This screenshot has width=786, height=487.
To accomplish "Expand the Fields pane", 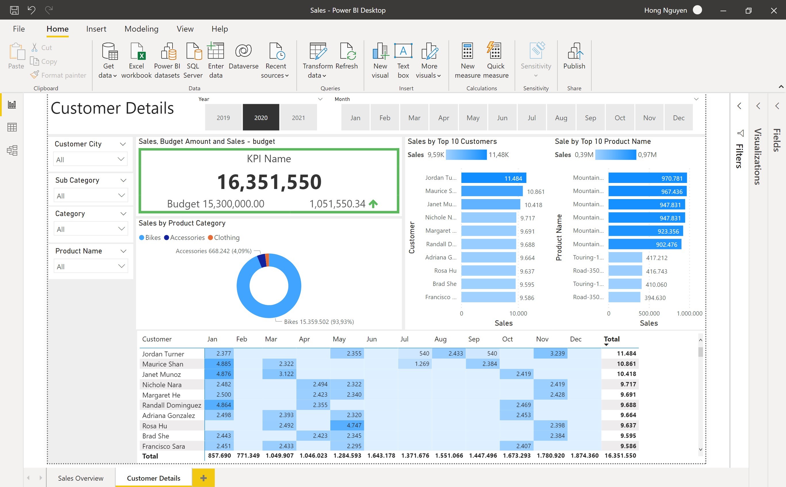I will pos(777,106).
